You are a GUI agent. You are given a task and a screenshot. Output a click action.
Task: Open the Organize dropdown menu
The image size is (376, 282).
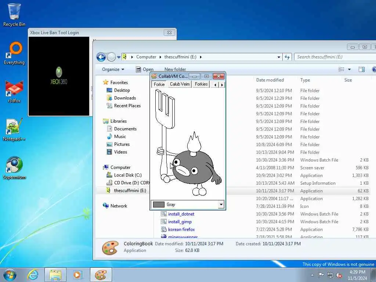[x=113, y=69]
